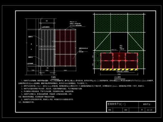Image resolution: width=163 pixels, height=122 pixels.
Task: Click the yellow-black hazard stripe kickboard
Action: (119, 69)
